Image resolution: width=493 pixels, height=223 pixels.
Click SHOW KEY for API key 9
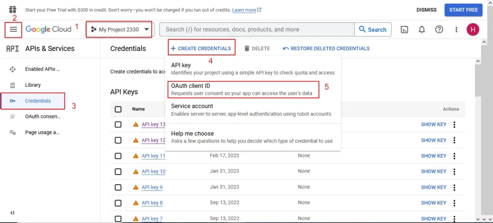(x=434, y=187)
